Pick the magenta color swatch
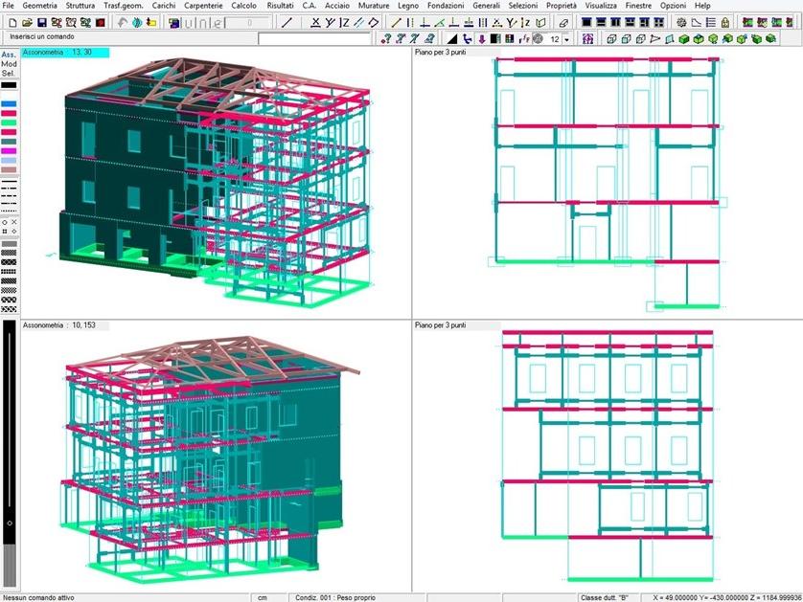Image resolution: width=803 pixels, height=602 pixels. click(x=9, y=150)
